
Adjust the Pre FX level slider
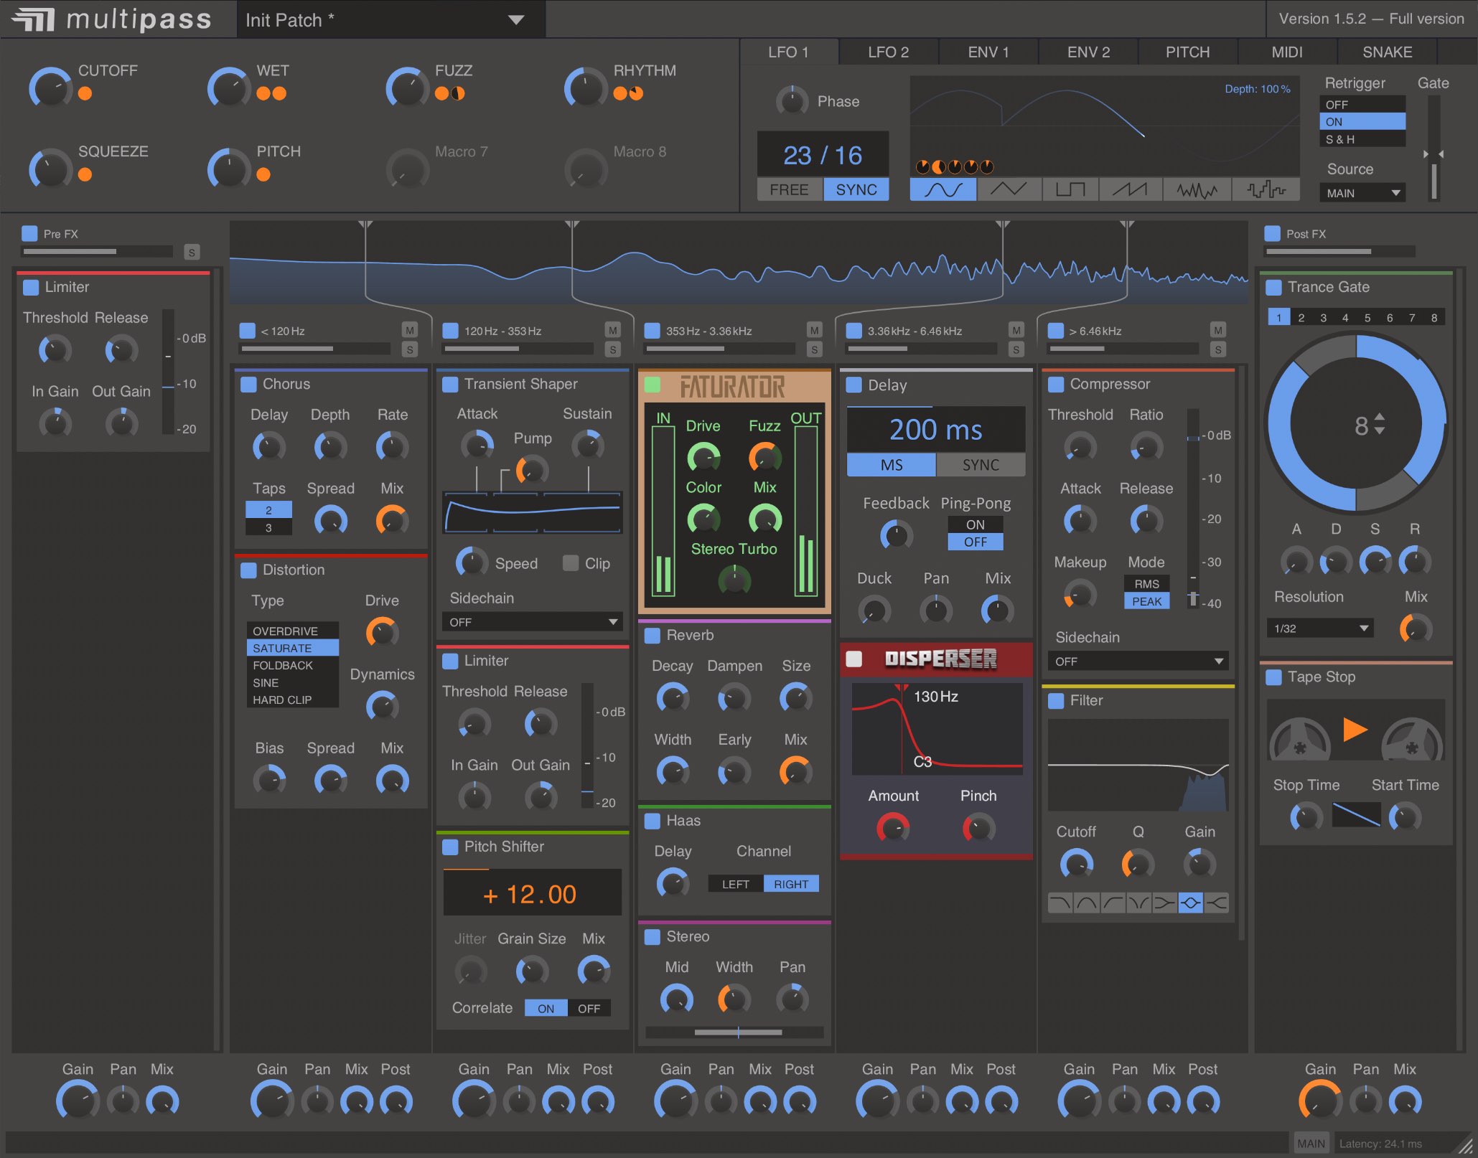tap(97, 251)
